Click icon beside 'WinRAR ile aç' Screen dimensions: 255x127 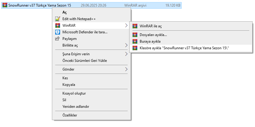[x=135, y=26]
